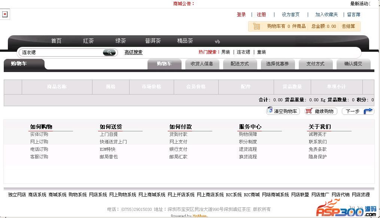Screen dimensions: 380x218
Task: Open the 普洱茶 category
Action: (x=153, y=41)
